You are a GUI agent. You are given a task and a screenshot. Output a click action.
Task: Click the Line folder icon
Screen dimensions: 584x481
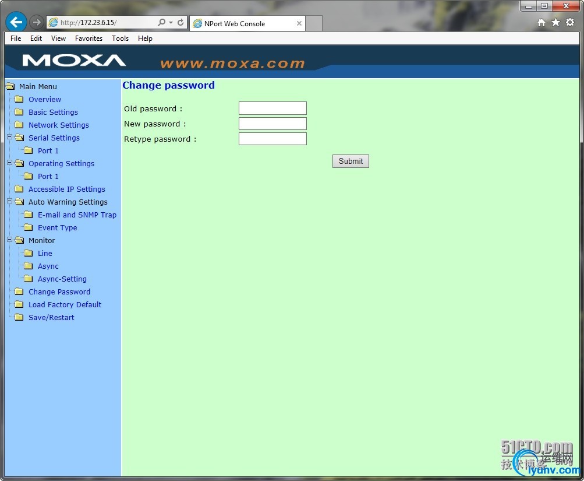pos(29,253)
